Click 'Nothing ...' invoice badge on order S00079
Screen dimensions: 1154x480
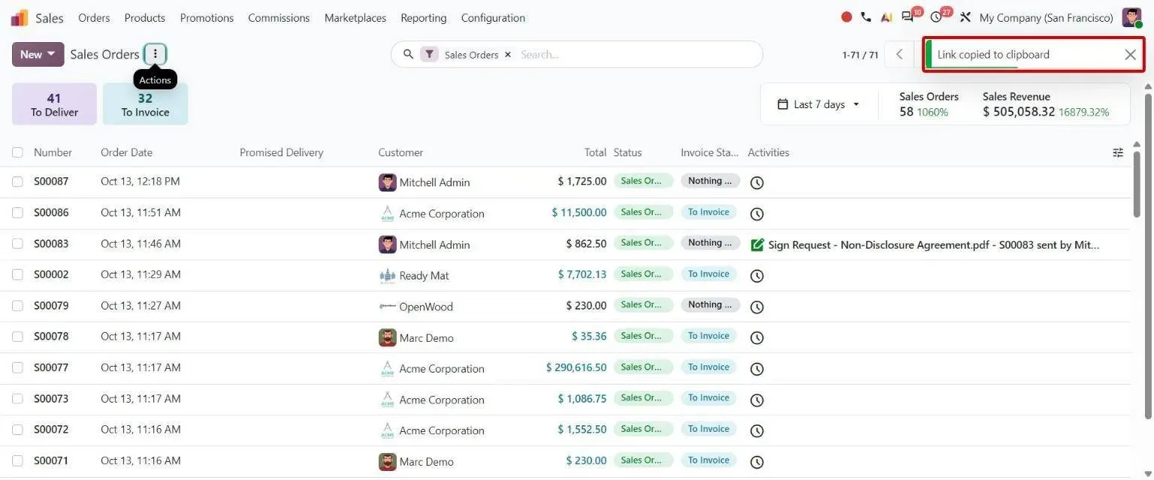pyautogui.click(x=710, y=305)
